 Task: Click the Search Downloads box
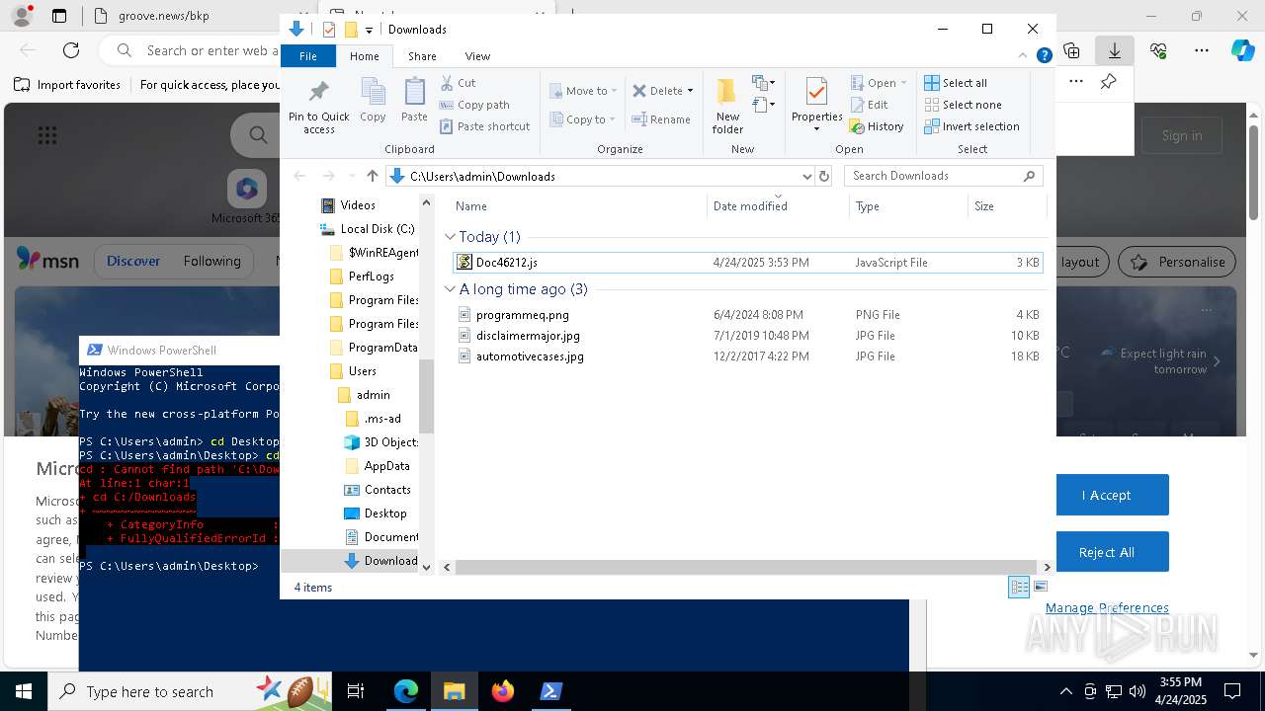coord(943,176)
